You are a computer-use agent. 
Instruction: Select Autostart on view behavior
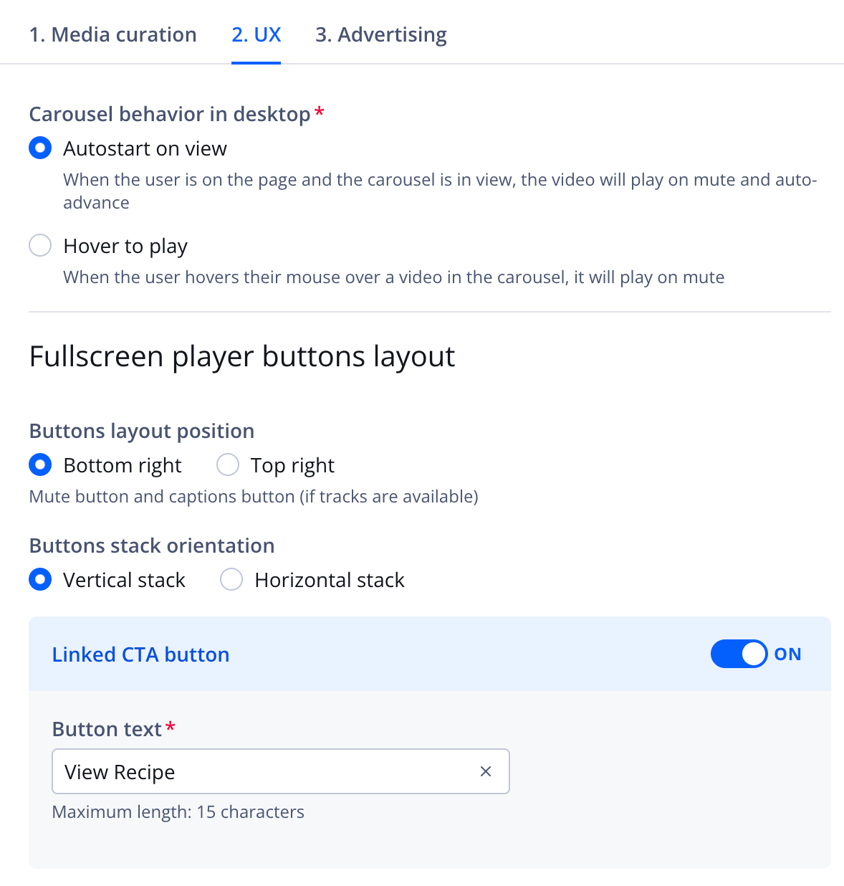coord(40,148)
